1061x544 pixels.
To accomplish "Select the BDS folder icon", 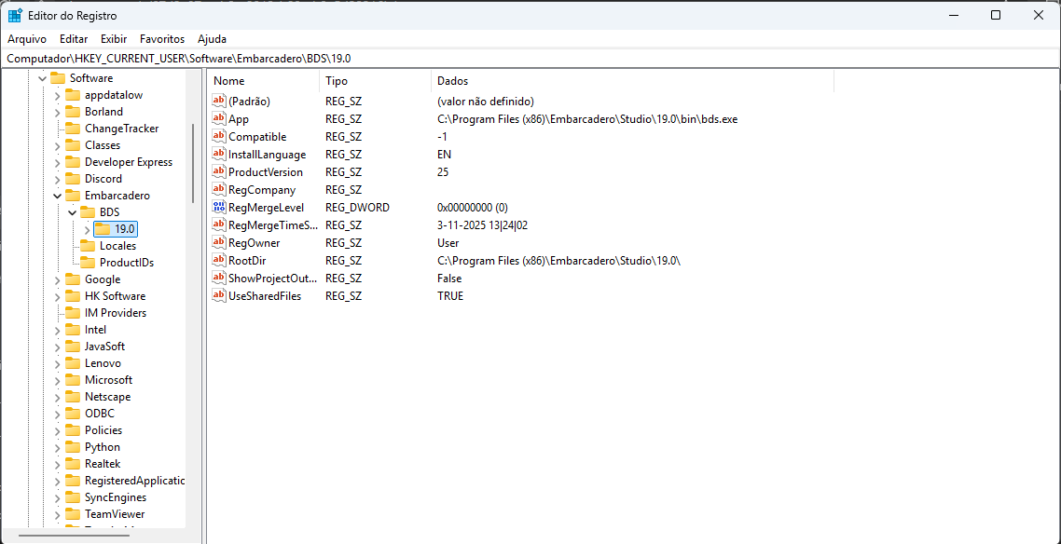I will (88, 212).
